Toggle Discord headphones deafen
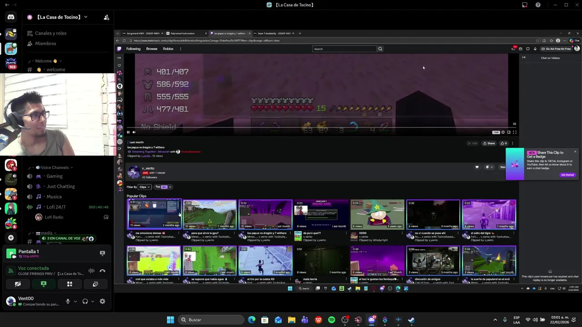The height and width of the screenshot is (327, 582). [85, 301]
